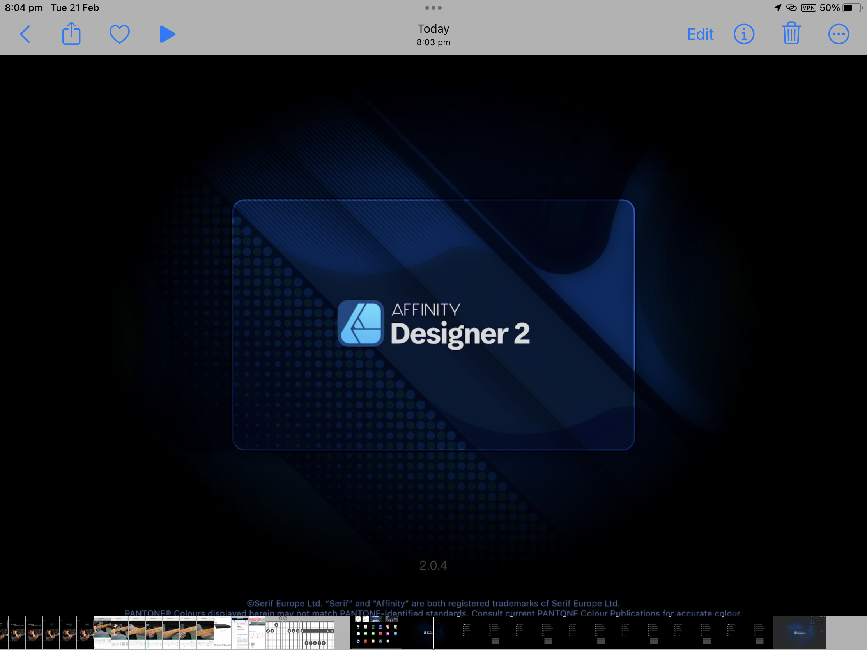Select the home screen app grid thumbnail
Screen dimensions: 867x650
click(375, 632)
